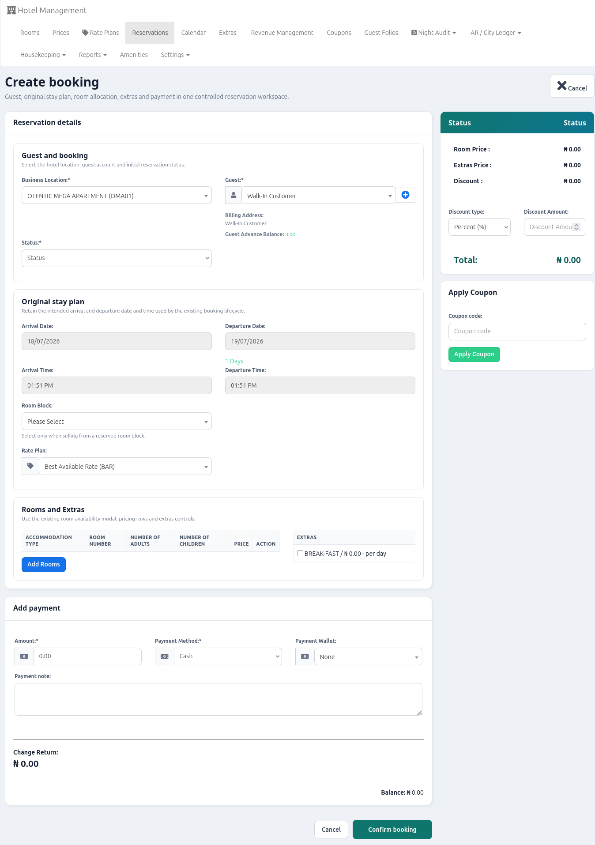Click the Payment note text area
Image resolution: width=595 pixels, height=845 pixels.
point(218,699)
